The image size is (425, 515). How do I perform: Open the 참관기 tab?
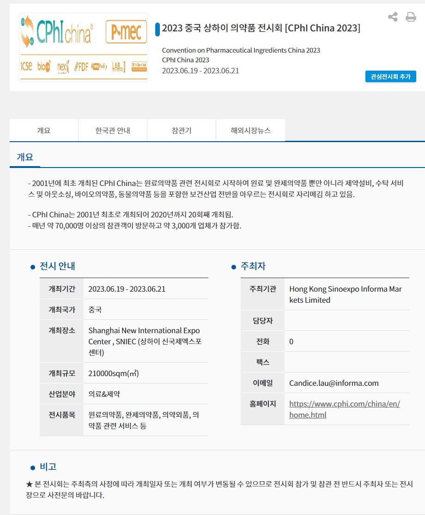pos(182,131)
